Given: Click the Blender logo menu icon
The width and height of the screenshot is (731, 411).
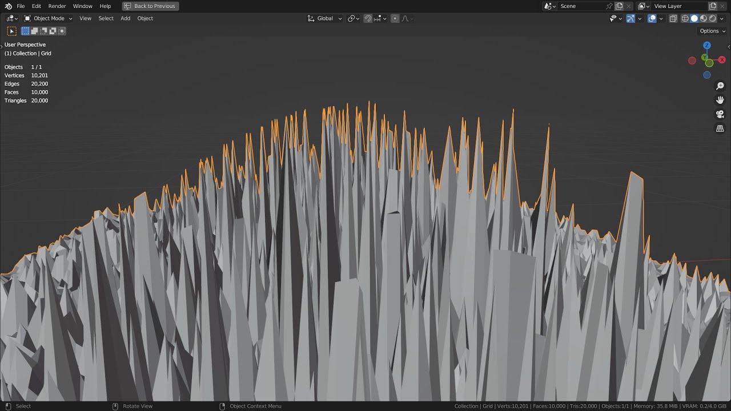Looking at the screenshot, I should (x=7, y=6).
